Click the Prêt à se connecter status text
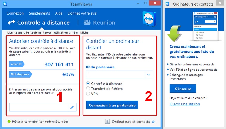The image size is (226, 129). click(40, 122)
